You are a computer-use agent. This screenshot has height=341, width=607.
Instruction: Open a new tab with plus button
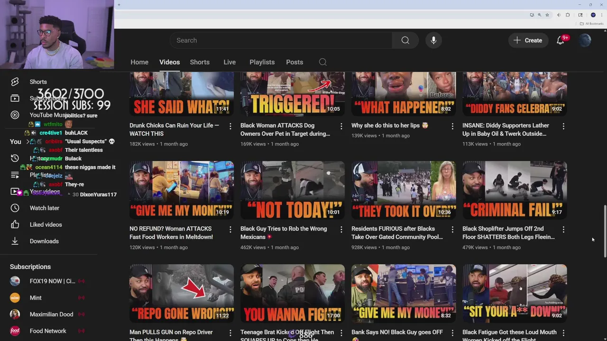(119, 5)
